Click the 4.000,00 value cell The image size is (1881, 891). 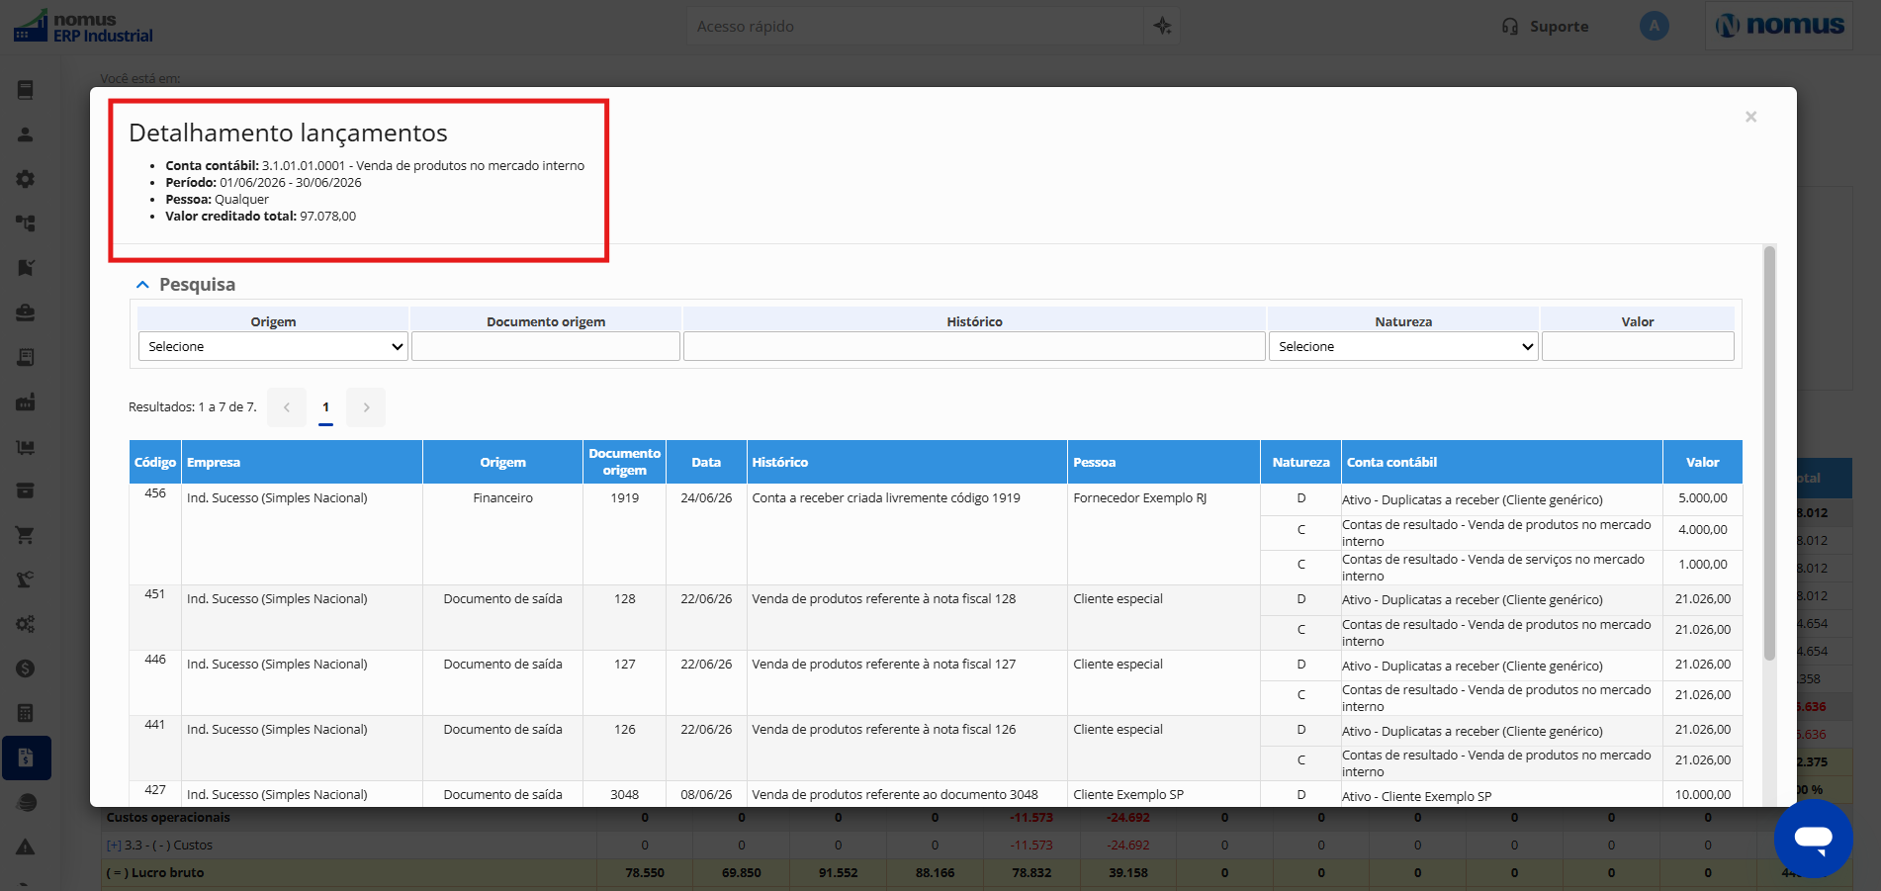(1702, 530)
